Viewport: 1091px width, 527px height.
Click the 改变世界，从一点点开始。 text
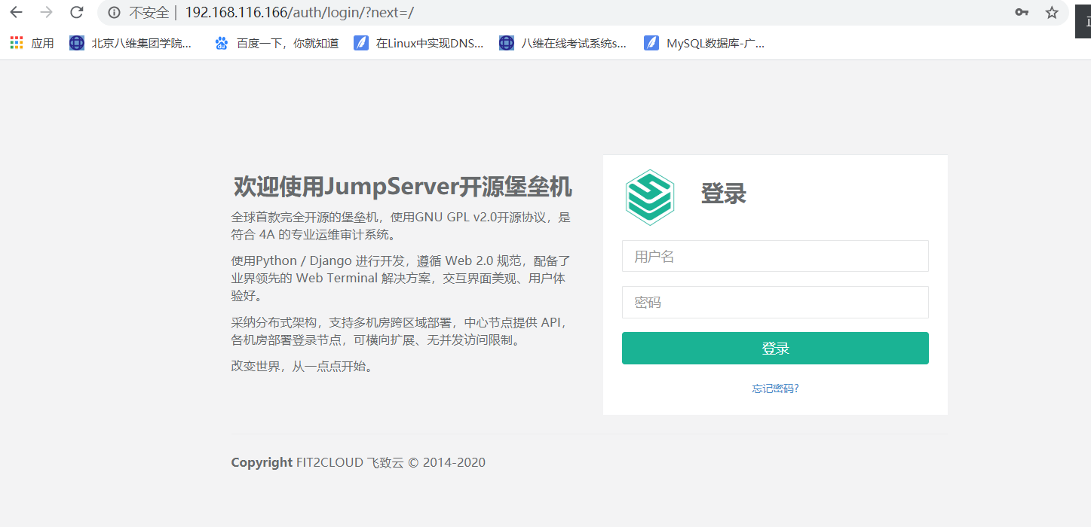(302, 367)
